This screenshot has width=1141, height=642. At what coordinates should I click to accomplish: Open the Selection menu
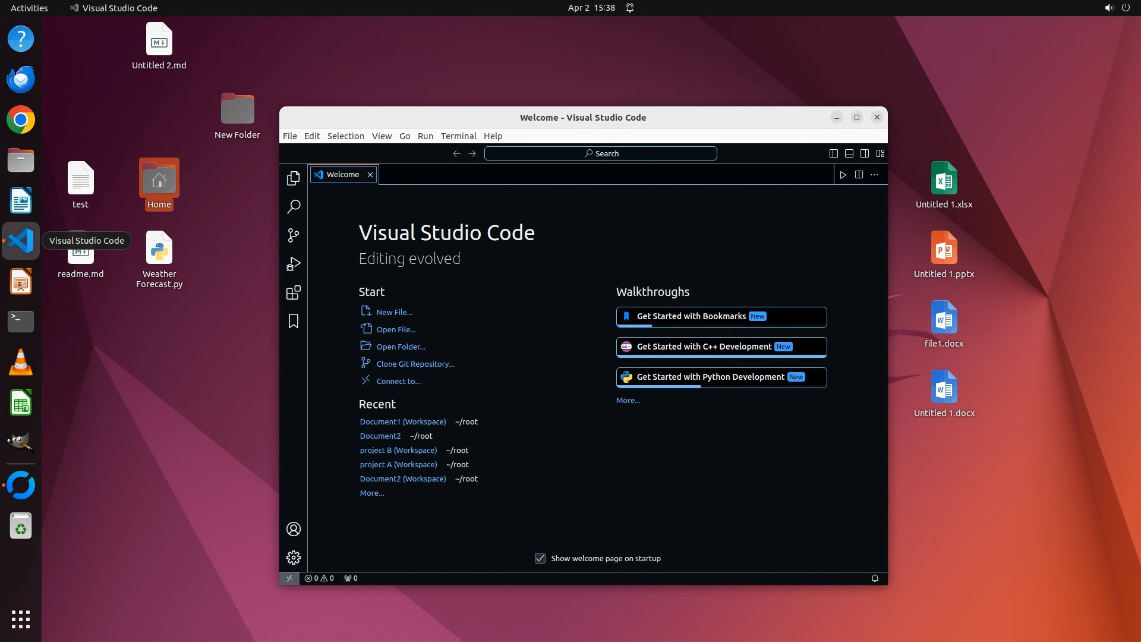pos(345,136)
